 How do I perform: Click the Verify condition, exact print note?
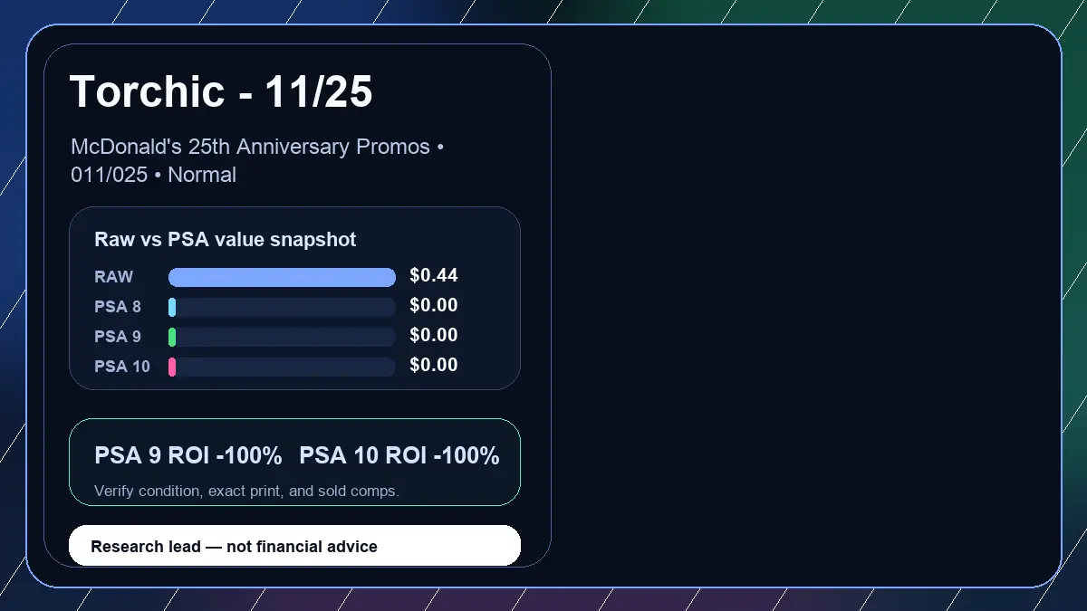[x=246, y=492]
